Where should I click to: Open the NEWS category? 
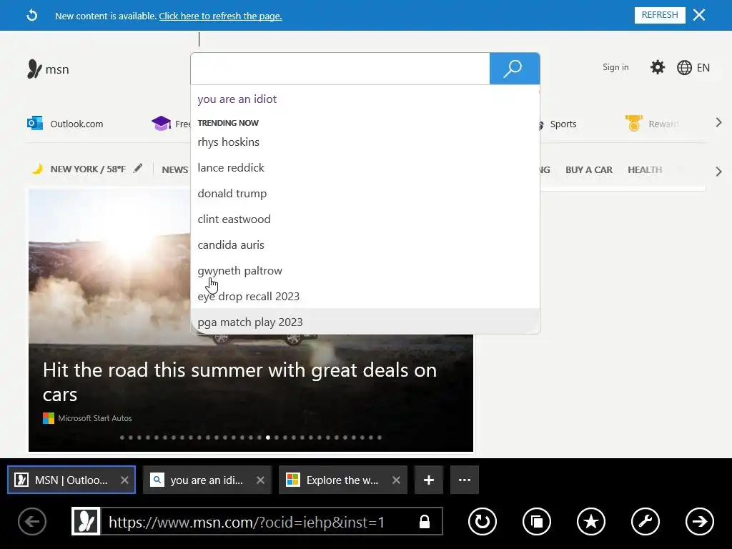[175, 170]
